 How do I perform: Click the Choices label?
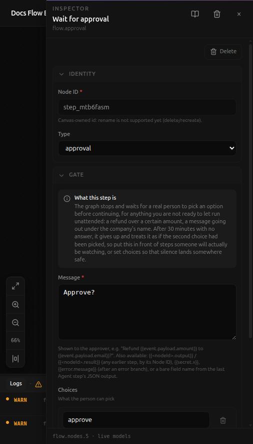[67, 390]
